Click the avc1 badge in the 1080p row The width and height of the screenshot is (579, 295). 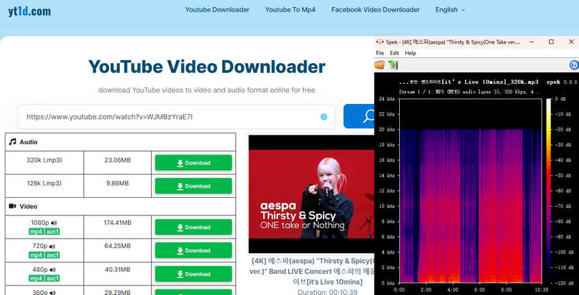coord(52,232)
